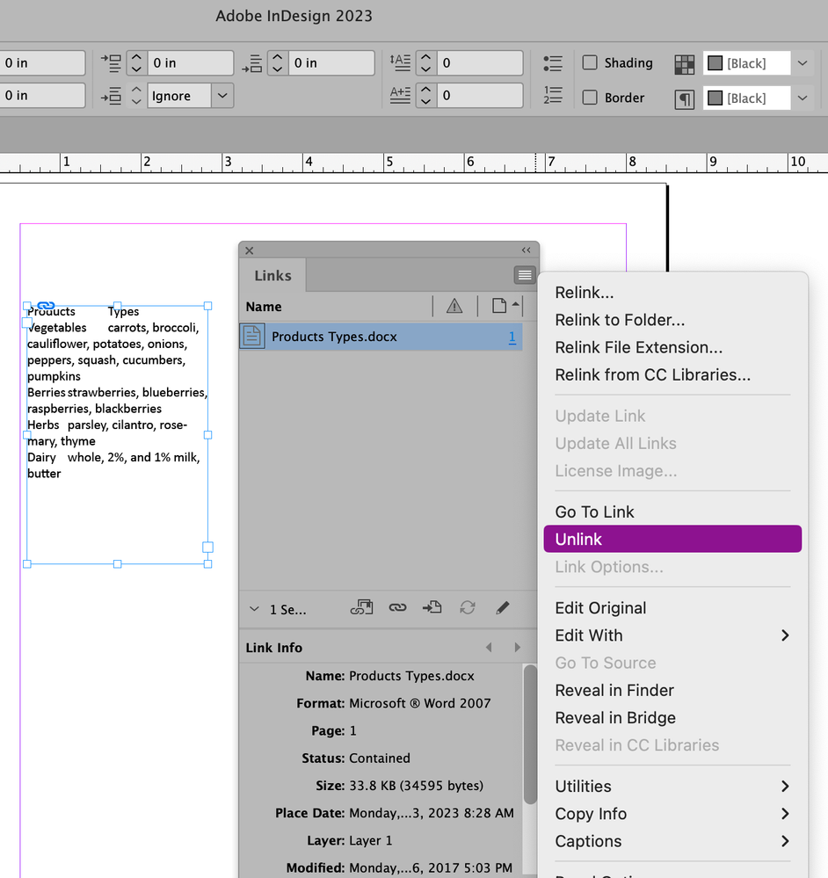Click the Update Link refresh icon
Viewport: 828px width, 878px height.
(x=468, y=607)
